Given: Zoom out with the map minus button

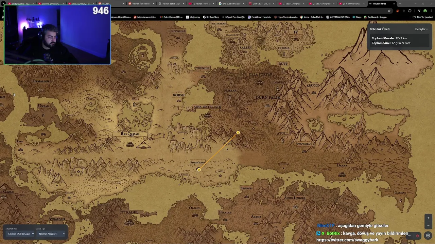Looking at the screenshot, I should [x=428, y=225].
